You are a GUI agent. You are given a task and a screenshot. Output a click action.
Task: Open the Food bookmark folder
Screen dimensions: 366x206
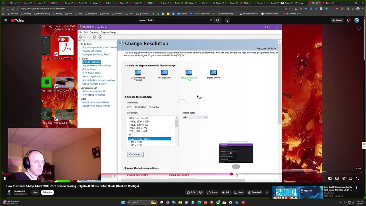78,14
